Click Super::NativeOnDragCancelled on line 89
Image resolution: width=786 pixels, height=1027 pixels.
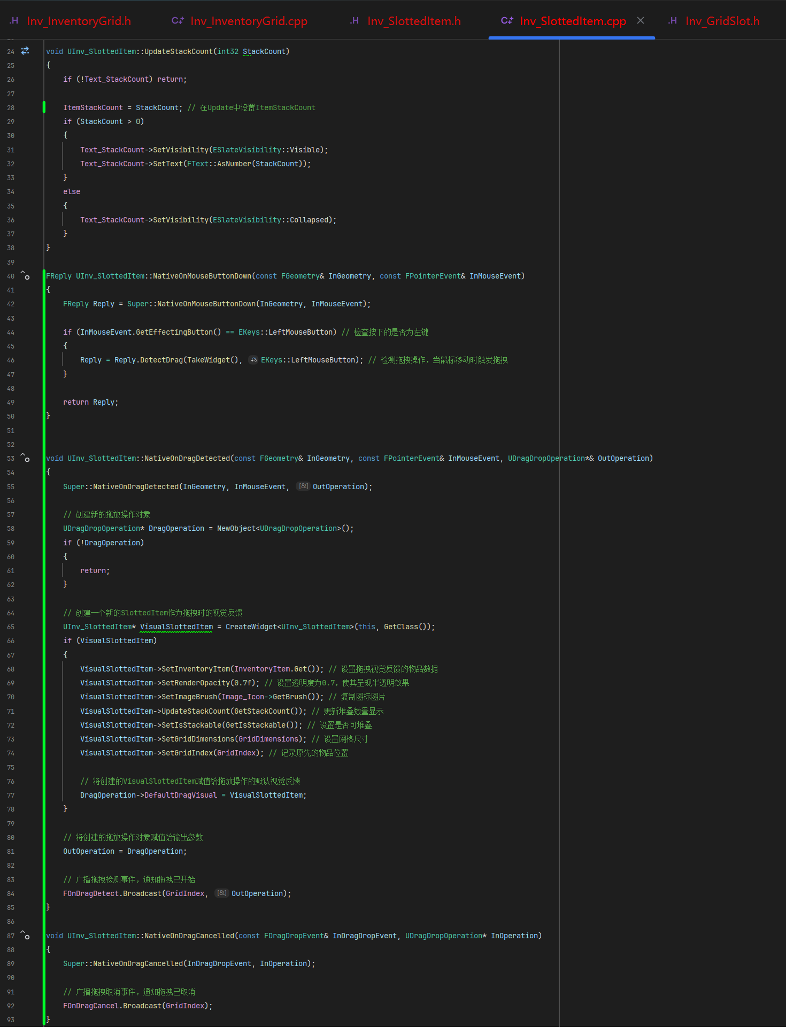[123, 963]
